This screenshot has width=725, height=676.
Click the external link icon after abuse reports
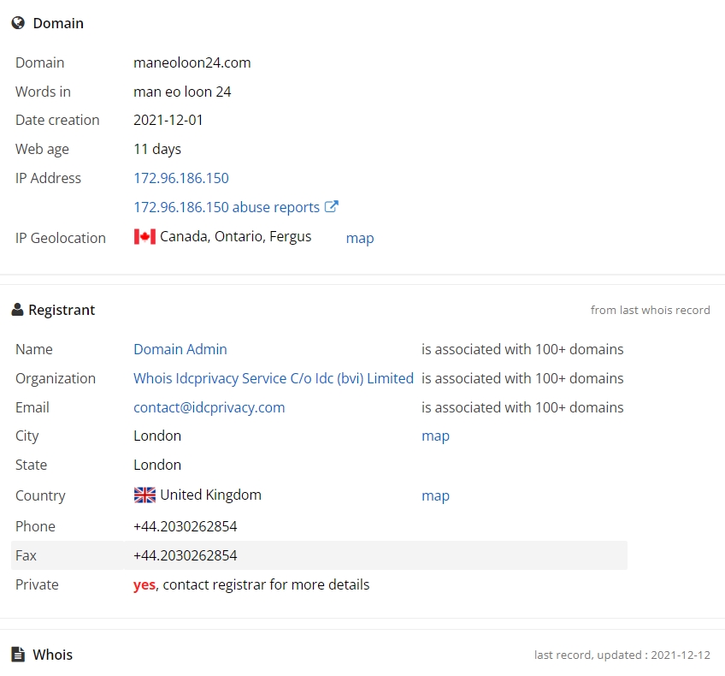332,206
